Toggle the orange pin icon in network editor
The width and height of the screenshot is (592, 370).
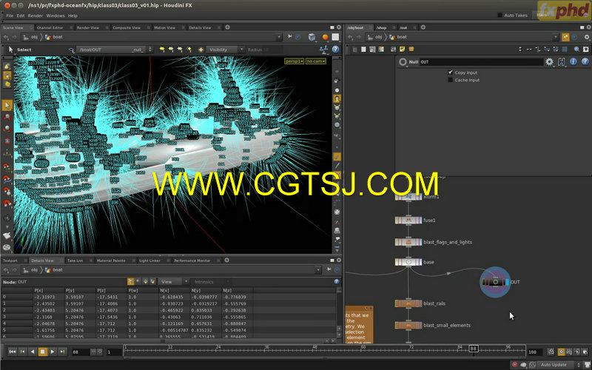565,37
